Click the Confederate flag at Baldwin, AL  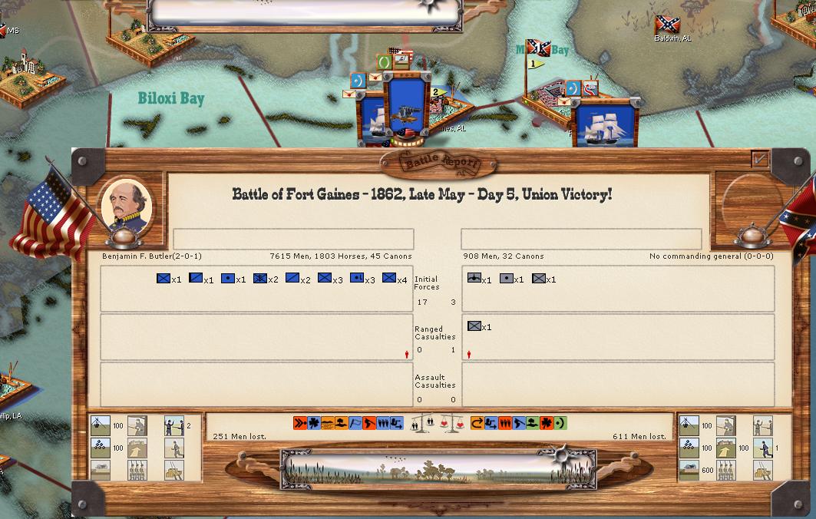pyautogui.click(x=666, y=25)
